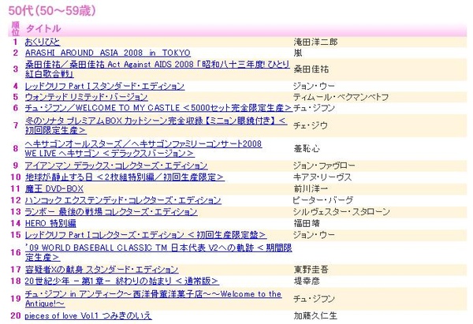Image resolution: width=473 pixels, height=324 pixels.
Task: Click アイアンマン デラックス・コレクターズ・エディション link
Action: click(116, 166)
